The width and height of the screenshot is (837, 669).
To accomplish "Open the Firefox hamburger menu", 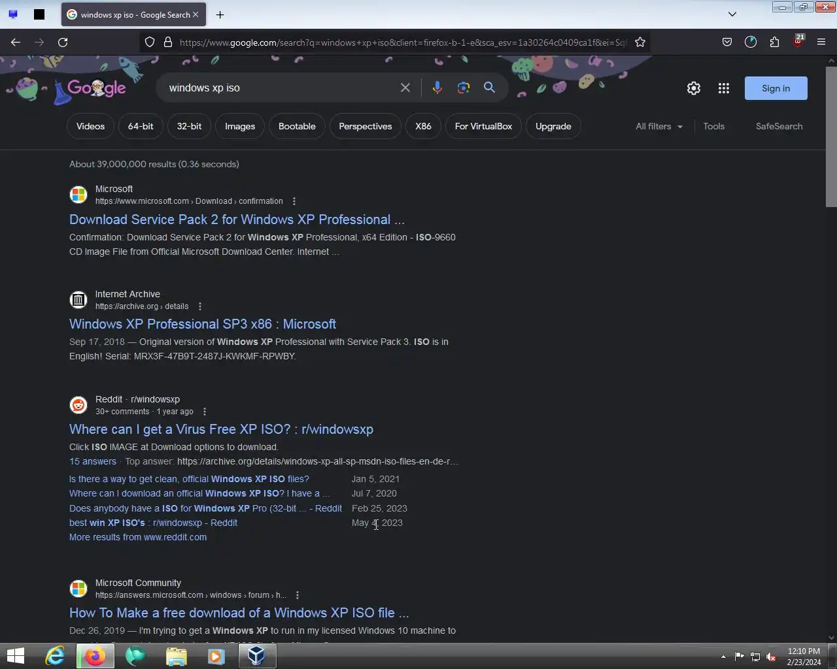I will (x=821, y=42).
